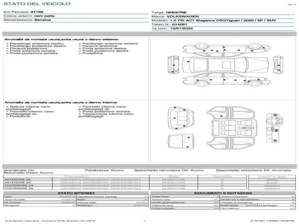The width and height of the screenshot is (299, 224).
Task: Click "Parafango anteriore sinistro" list entry
Action: tap(108, 44)
